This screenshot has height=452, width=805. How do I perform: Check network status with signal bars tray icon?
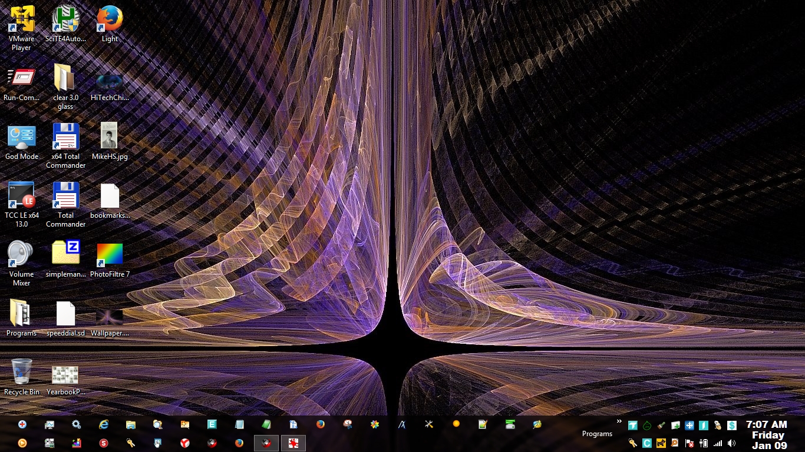click(x=718, y=443)
